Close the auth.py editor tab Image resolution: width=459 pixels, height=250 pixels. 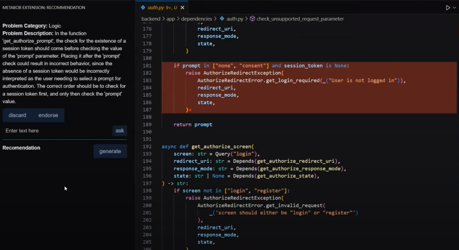(x=182, y=8)
